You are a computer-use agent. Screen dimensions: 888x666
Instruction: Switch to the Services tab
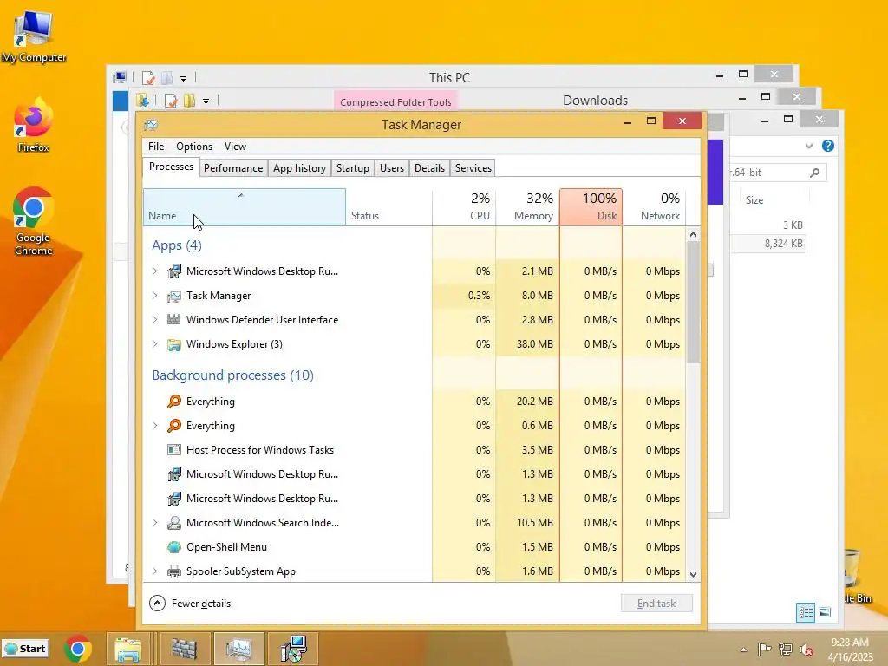click(x=473, y=168)
